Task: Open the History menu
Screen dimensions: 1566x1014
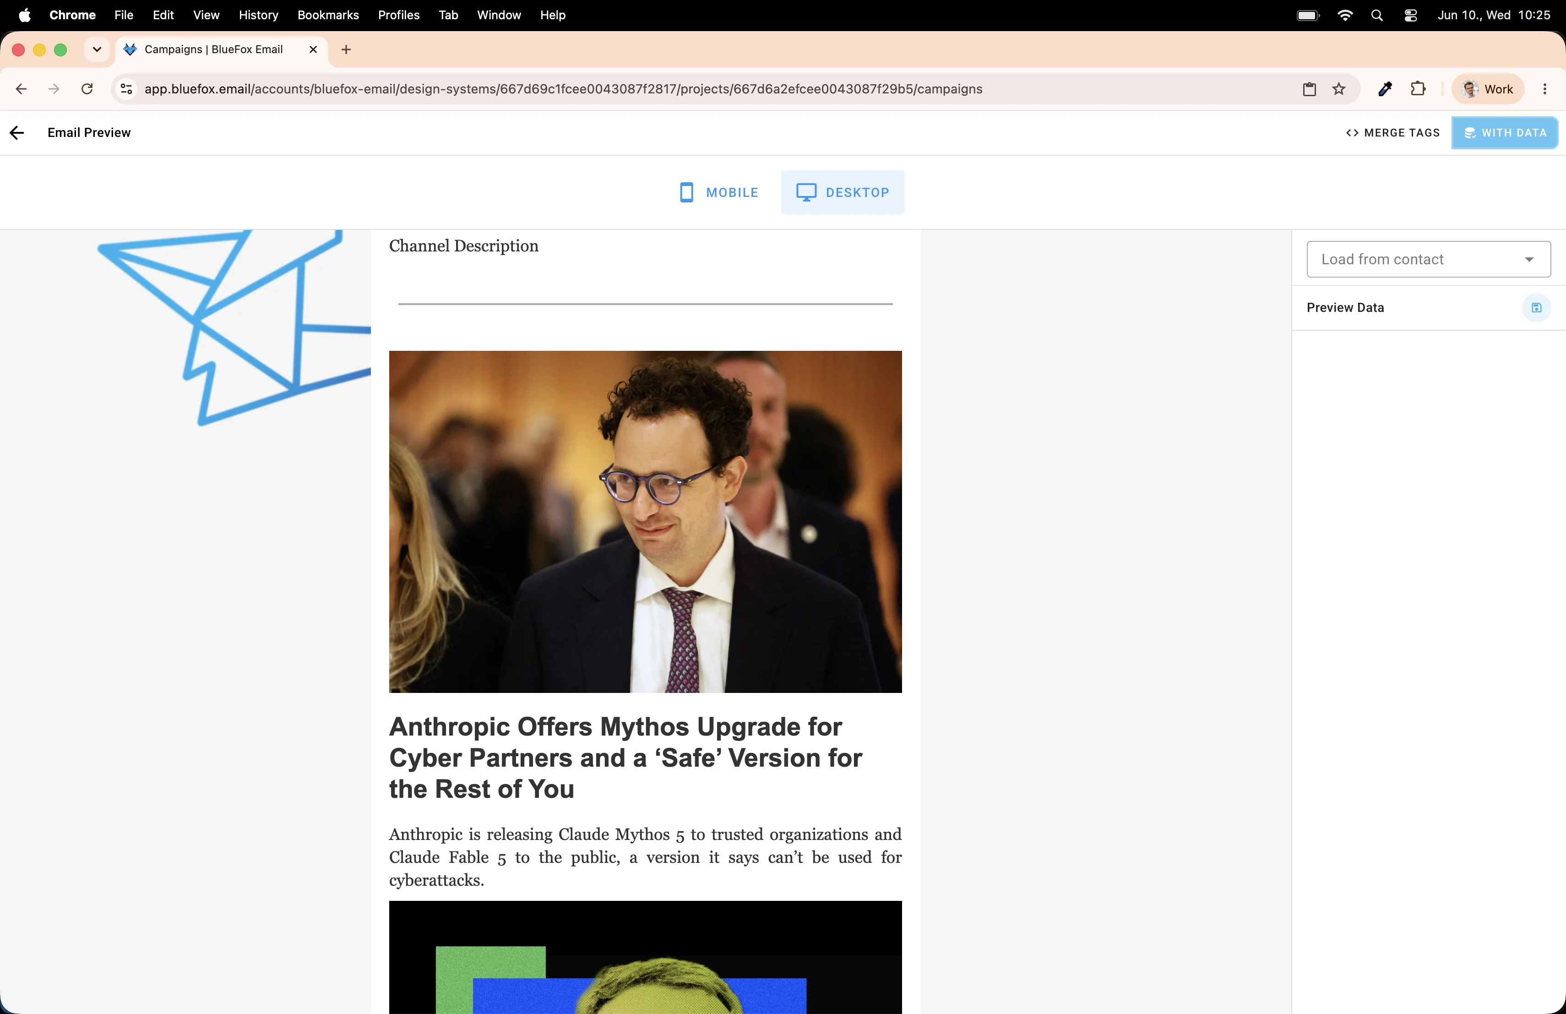Action: tap(259, 15)
